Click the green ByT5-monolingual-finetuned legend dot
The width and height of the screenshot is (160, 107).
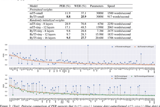(131, 76)
